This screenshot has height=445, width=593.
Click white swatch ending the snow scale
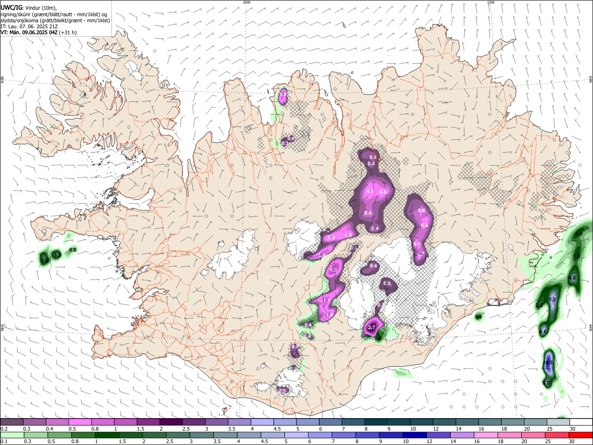point(581,421)
